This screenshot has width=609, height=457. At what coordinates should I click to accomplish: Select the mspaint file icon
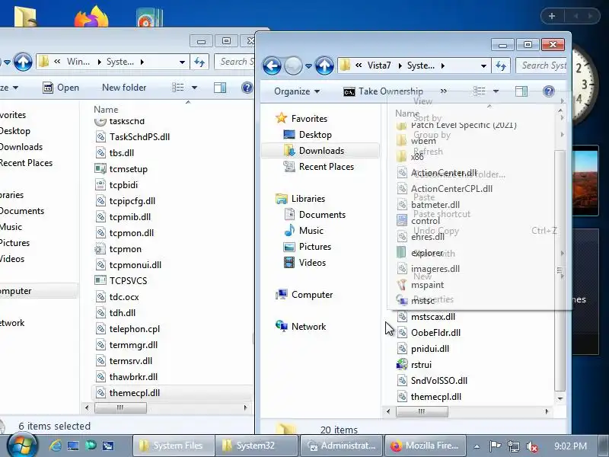[x=402, y=284]
